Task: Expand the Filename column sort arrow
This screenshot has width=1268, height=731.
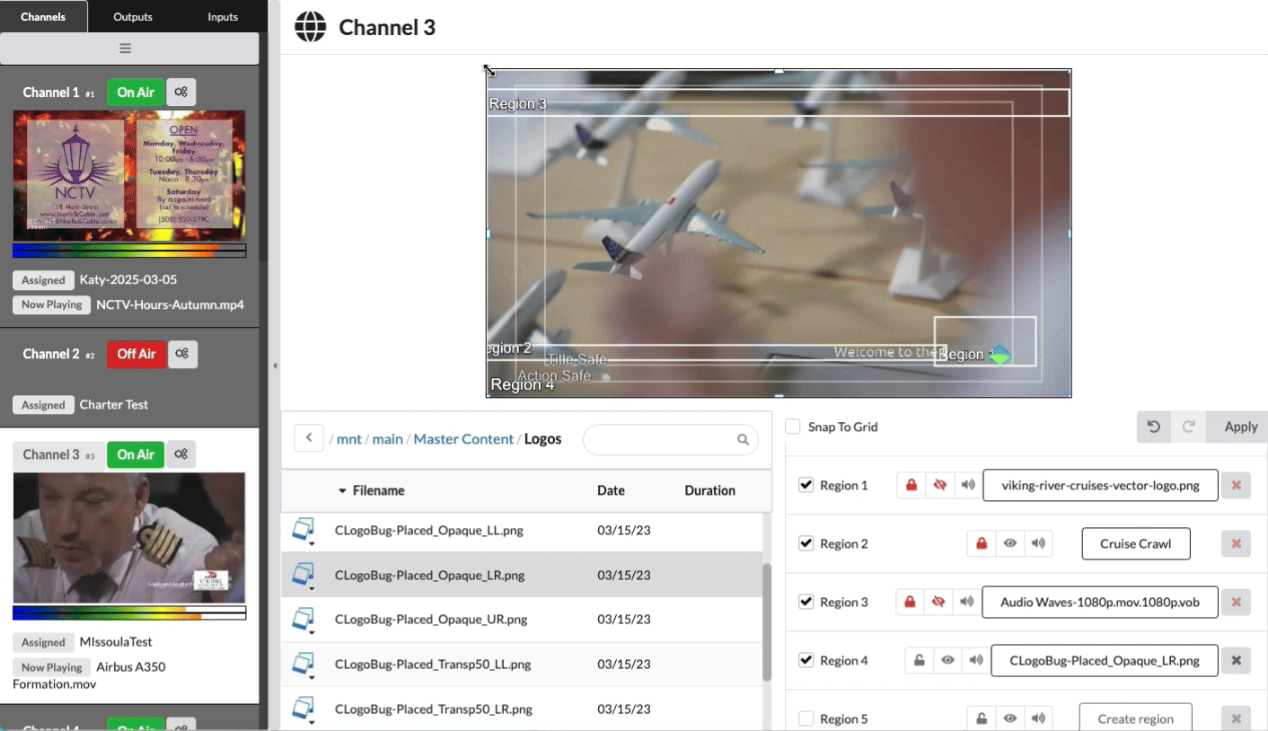Action: click(342, 491)
